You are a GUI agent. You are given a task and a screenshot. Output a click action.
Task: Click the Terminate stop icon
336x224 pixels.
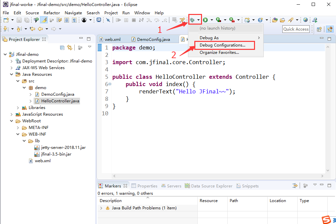(134, 20)
